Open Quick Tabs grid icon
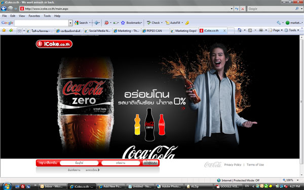This screenshot has width=304, height=190. (x=19, y=30)
